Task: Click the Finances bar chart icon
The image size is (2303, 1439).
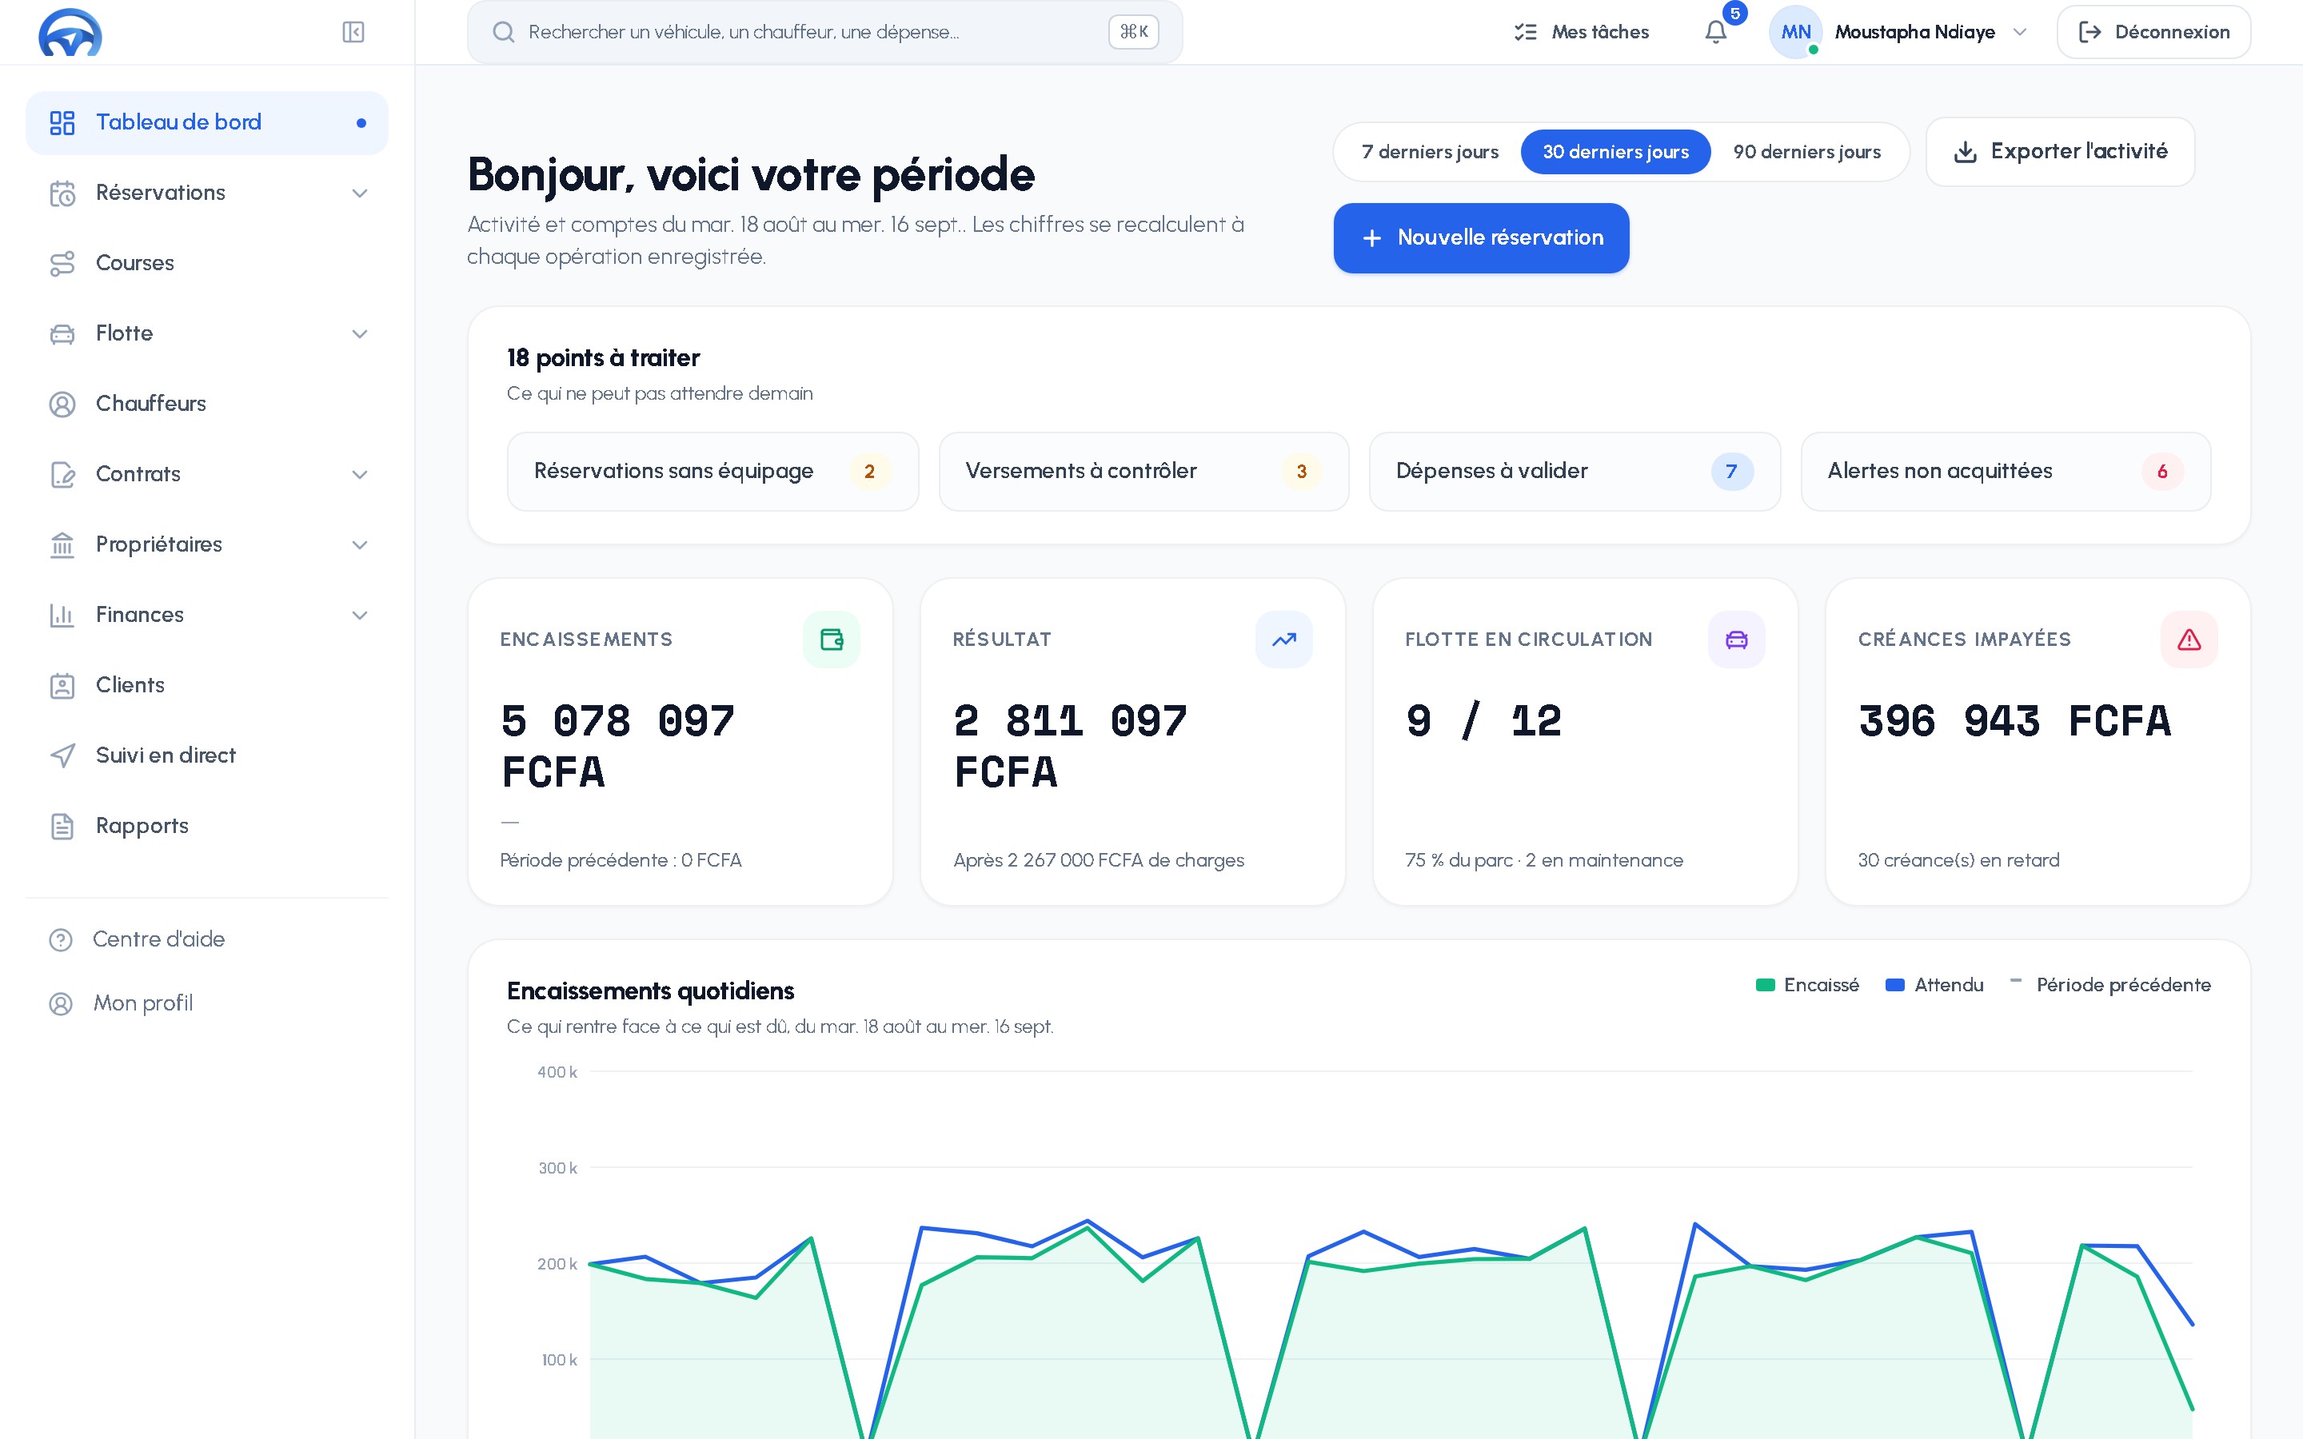Action: [62, 616]
